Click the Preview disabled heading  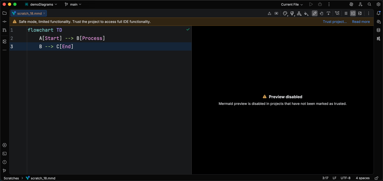[x=285, y=97]
